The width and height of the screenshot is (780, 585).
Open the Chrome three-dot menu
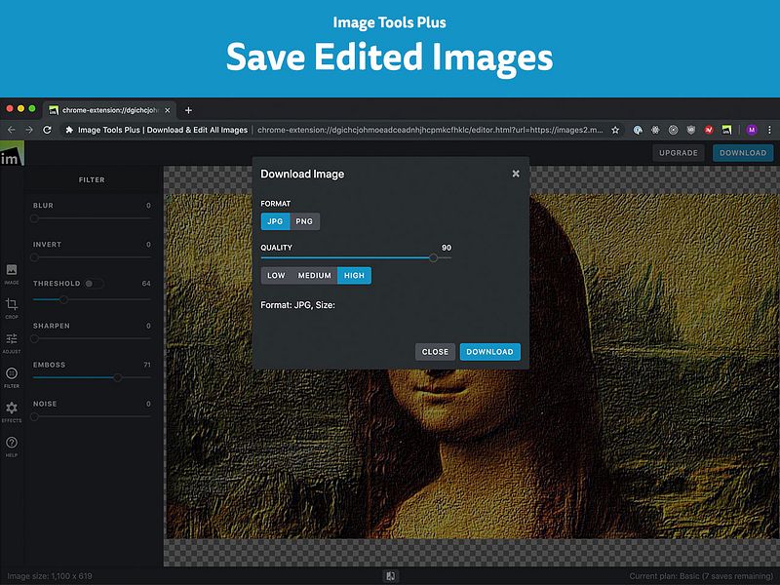[769, 130]
